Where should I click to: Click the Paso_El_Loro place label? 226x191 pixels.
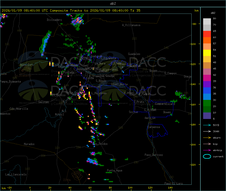point(174,183)
